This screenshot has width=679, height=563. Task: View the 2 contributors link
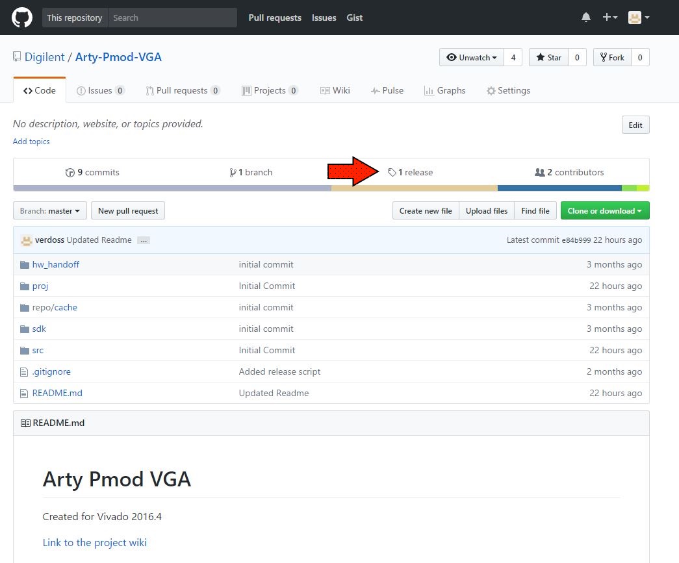569,172
